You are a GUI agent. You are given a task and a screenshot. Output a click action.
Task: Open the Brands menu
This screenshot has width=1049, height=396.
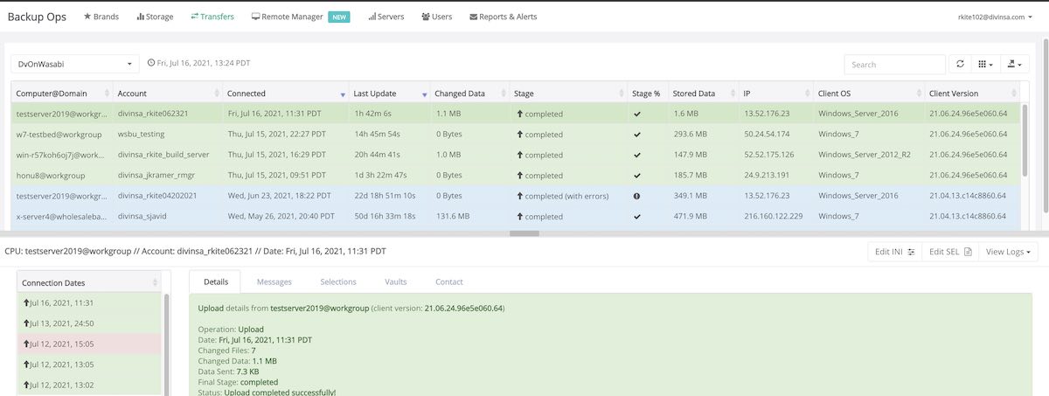pyautogui.click(x=101, y=17)
